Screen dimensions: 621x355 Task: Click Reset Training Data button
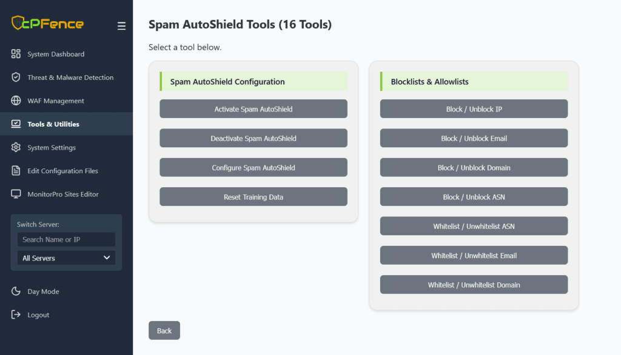[x=253, y=197]
